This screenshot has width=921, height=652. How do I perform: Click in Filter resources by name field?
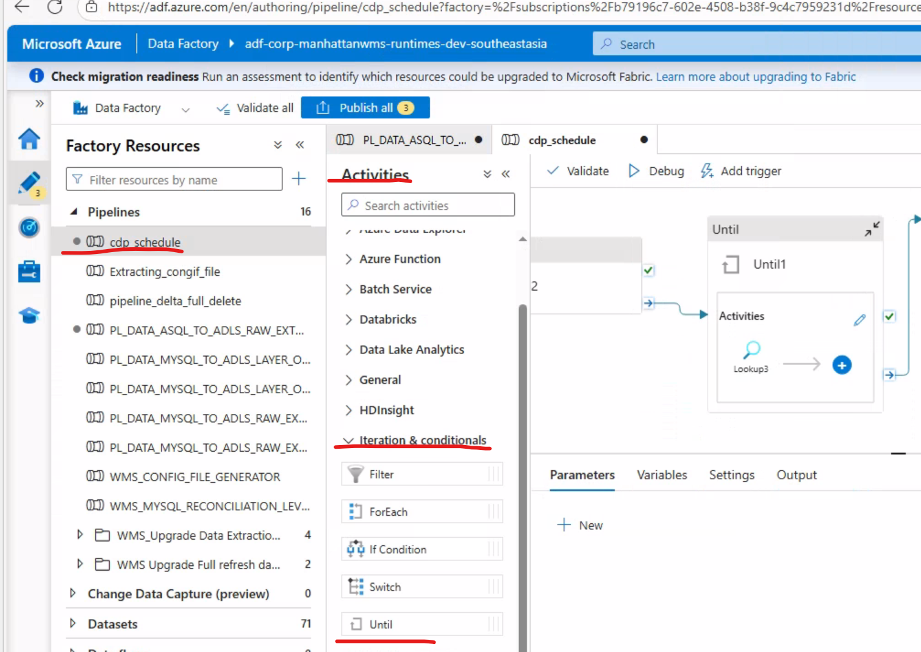[174, 179]
